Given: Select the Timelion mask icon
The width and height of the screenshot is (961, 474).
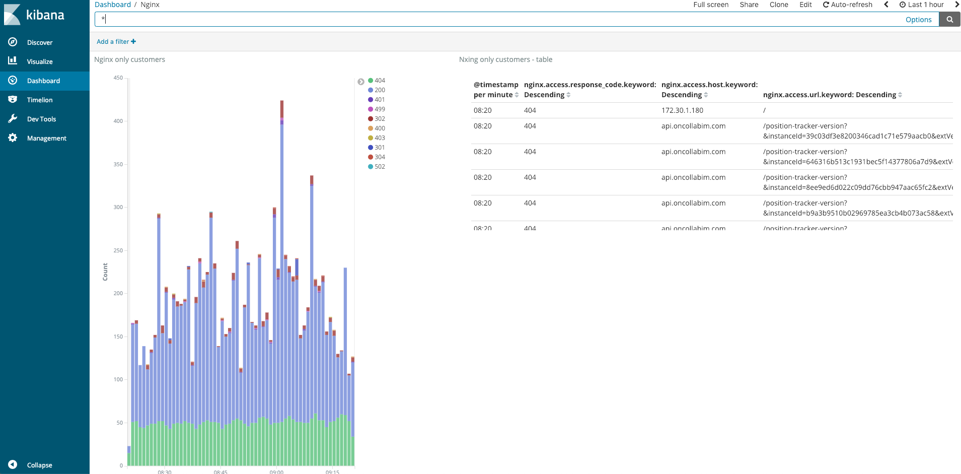Looking at the screenshot, I should point(13,100).
